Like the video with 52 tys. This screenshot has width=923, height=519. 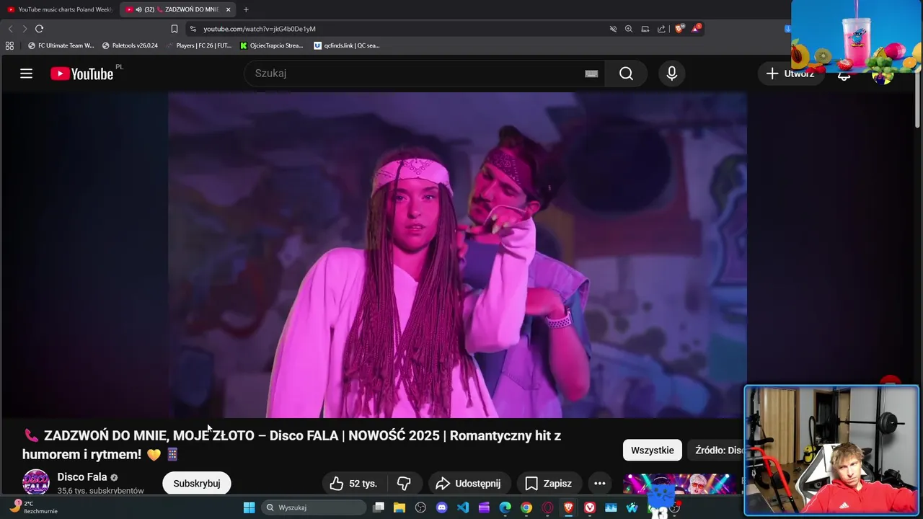coord(354,484)
